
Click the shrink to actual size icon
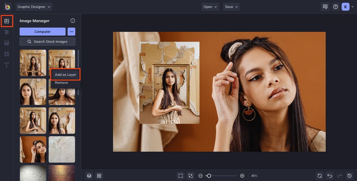point(191,176)
